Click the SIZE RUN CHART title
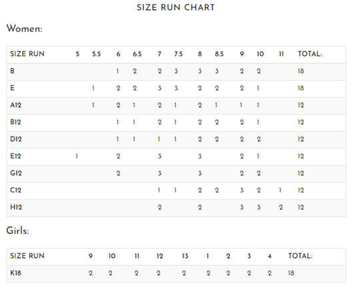Screen dimensions: 354x290 pyautogui.click(x=175, y=7)
